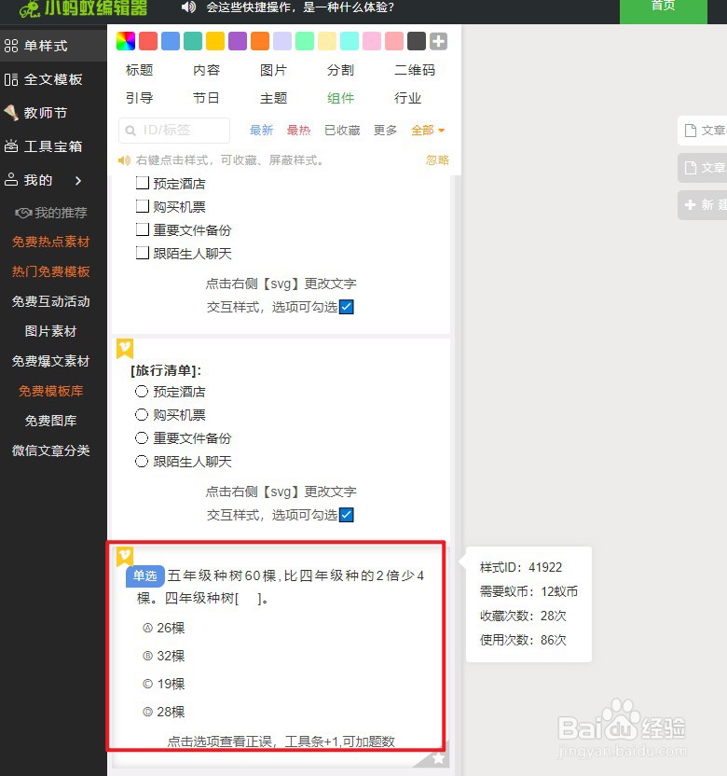
Task: Choose quiz answer A 26棵
Action: 163,628
